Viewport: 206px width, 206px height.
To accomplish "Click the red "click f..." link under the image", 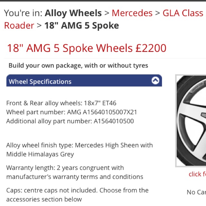I will (x=197, y=174).
